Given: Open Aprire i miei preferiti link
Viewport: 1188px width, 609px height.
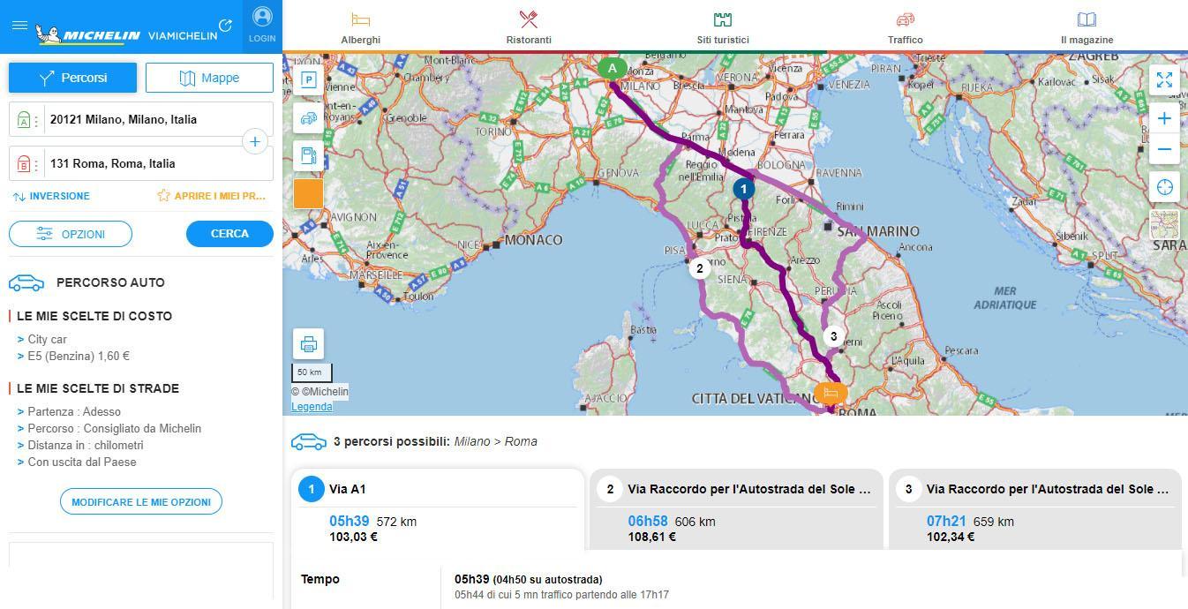Looking at the screenshot, I should tap(212, 196).
